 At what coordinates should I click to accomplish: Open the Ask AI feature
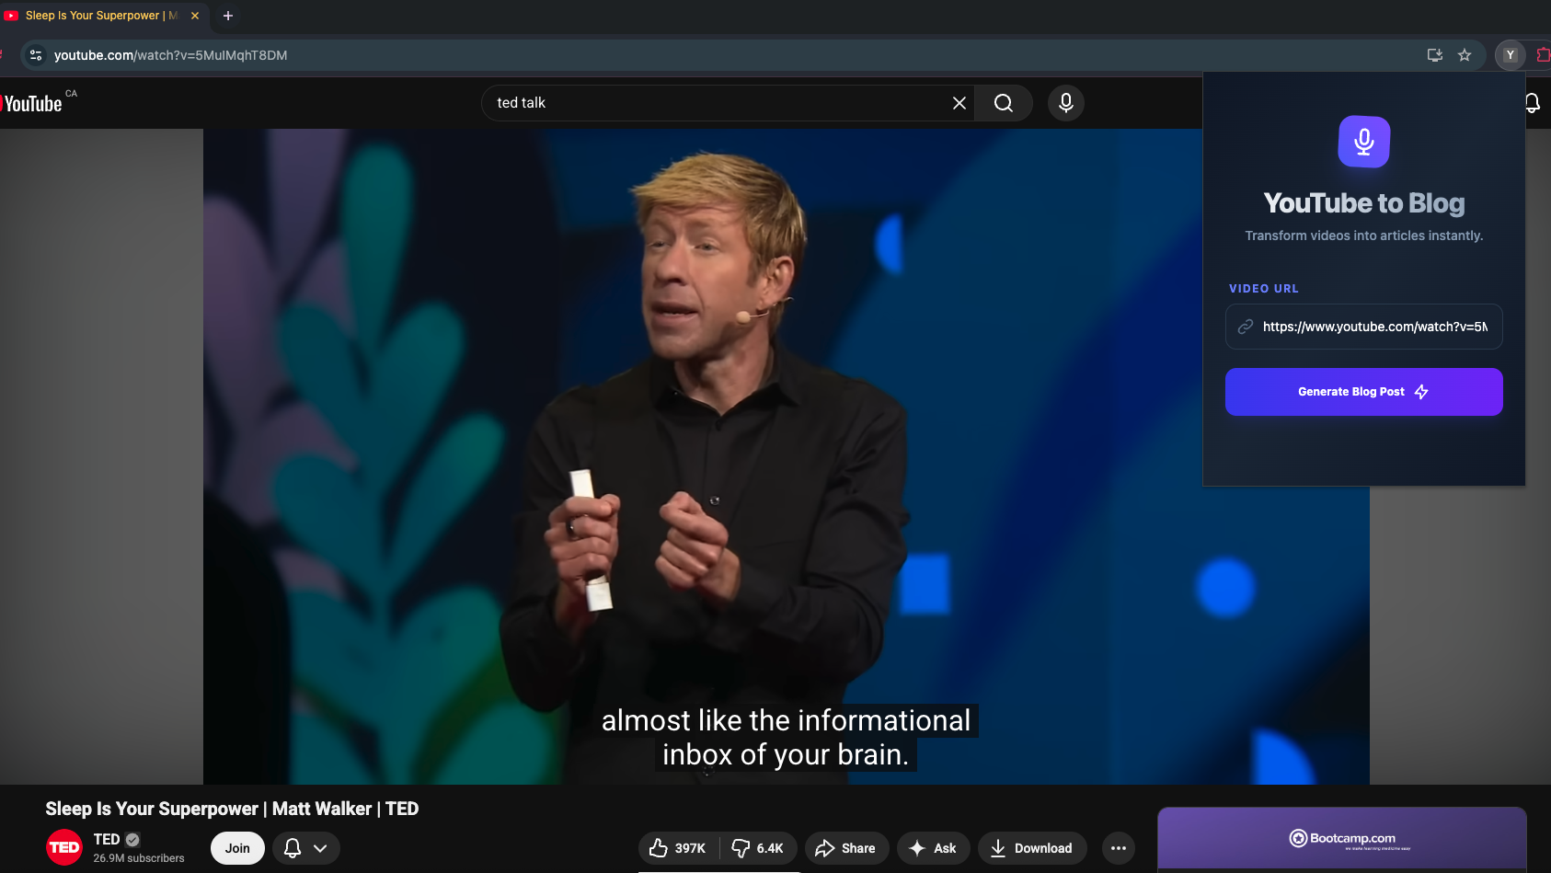pos(933,848)
